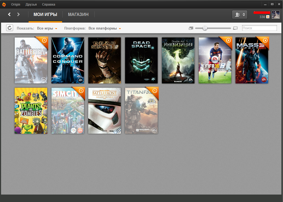Viewport: 283px width, 202px height.
Task: Close the Origin window
Action: tap(279, 4)
